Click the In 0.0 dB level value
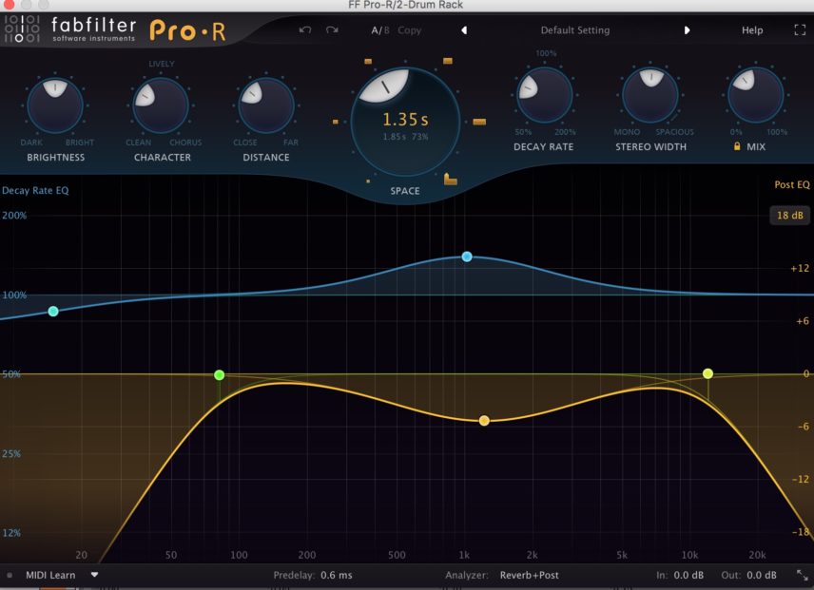814x590 pixels. point(688,575)
